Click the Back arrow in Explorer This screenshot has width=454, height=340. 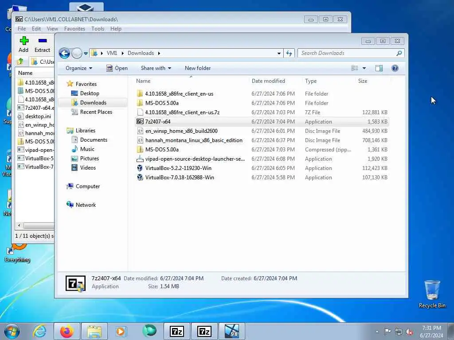[x=64, y=53]
